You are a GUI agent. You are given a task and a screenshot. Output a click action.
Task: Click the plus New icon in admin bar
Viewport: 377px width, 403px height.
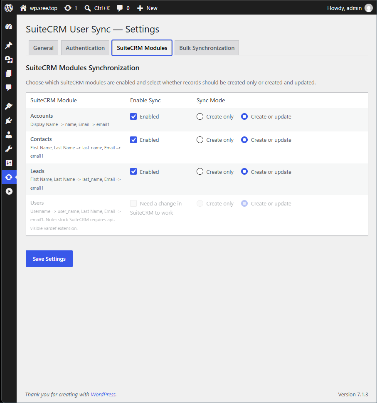coord(140,8)
